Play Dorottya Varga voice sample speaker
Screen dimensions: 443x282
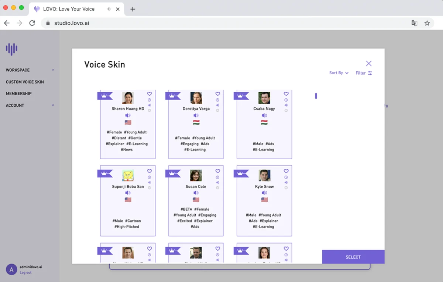[x=196, y=116]
